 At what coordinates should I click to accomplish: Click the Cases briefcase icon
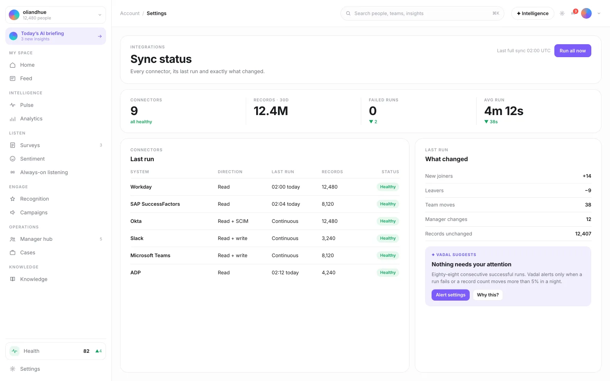[x=13, y=253]
